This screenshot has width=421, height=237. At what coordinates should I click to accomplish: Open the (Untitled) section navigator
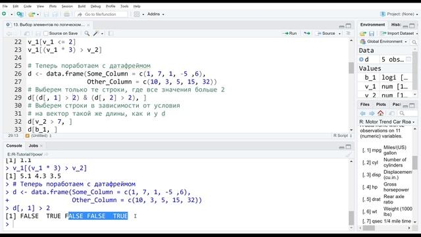(x=38, y=136)
